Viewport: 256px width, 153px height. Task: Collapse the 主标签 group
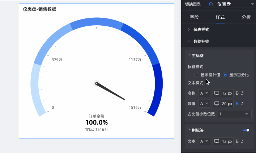[x=189, y=56]
